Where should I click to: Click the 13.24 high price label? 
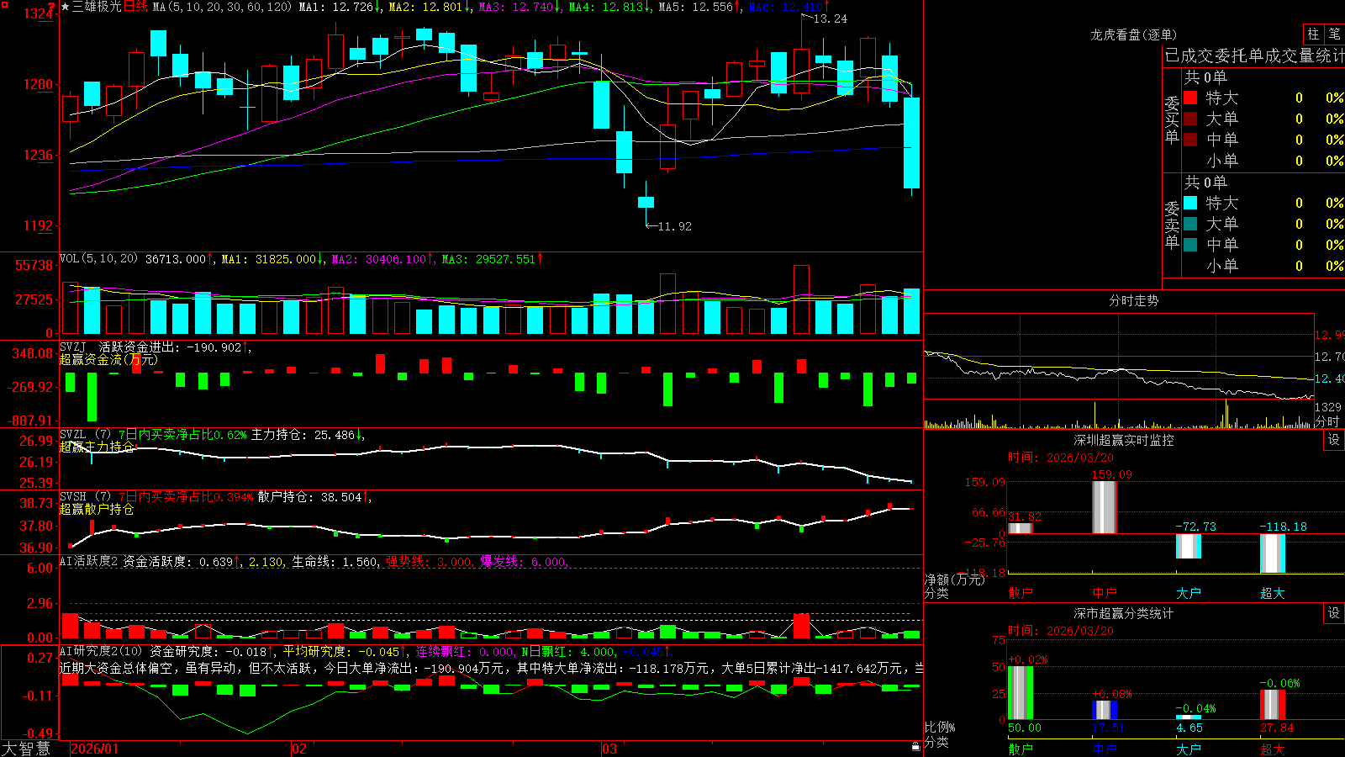pyautogui.click(x=831, y=19)
